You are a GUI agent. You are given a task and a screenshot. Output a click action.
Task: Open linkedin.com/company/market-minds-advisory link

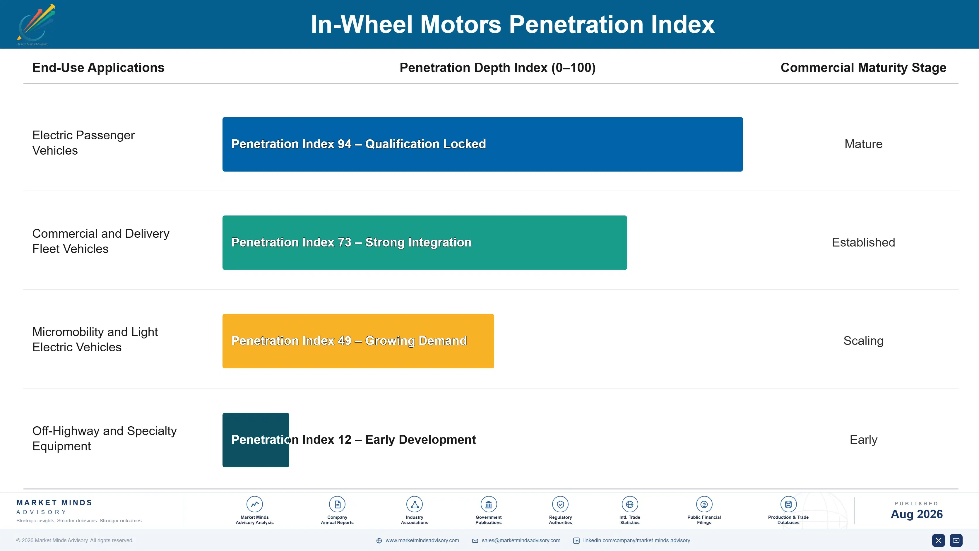click(636, 540)
